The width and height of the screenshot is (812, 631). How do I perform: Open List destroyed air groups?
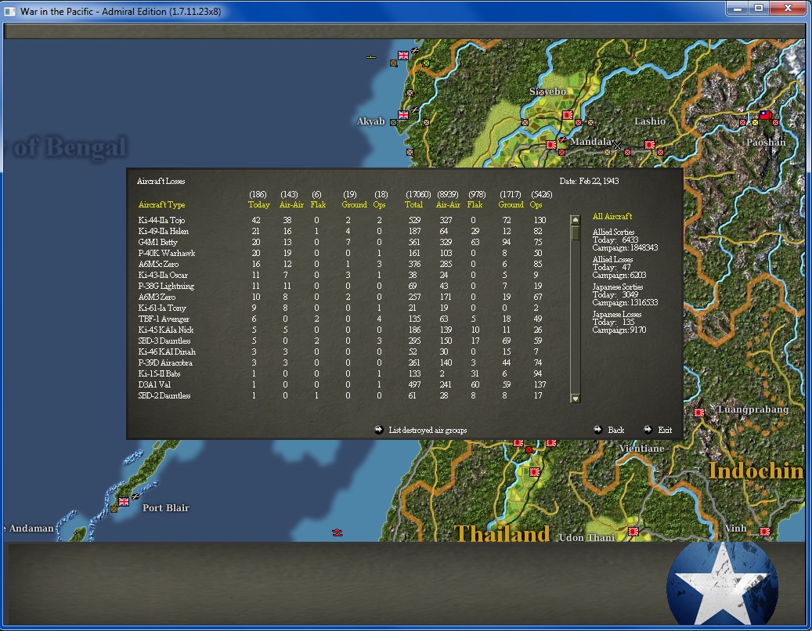tap(428, 430)
